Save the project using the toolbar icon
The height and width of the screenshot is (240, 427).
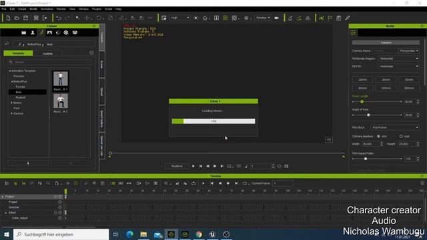[x=25, y=18]
